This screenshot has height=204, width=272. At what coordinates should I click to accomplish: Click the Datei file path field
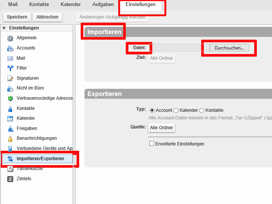pyautogui.click(x=179, y=48)
